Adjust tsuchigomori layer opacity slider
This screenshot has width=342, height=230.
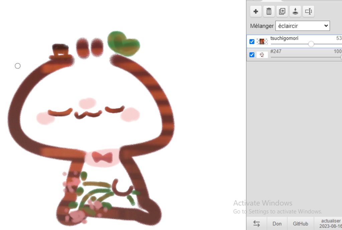point(311,44)
